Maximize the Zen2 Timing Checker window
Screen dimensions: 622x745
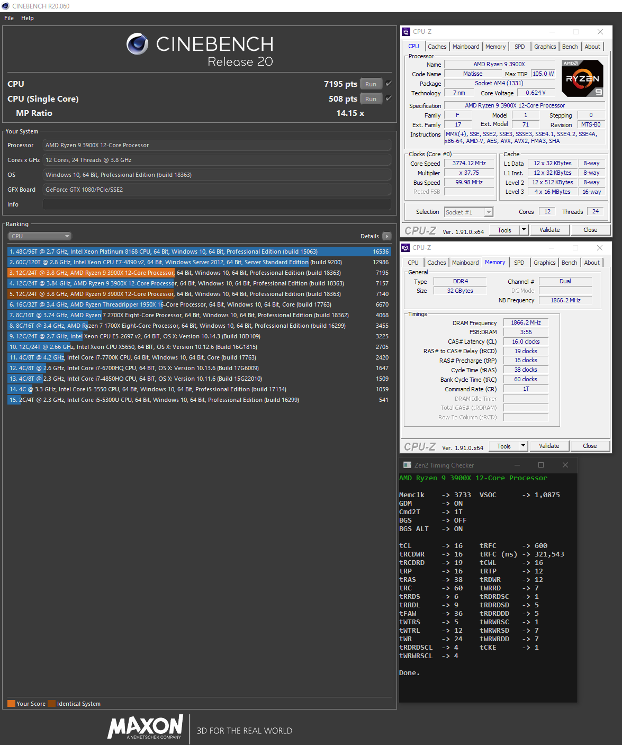tap(541, 465)
